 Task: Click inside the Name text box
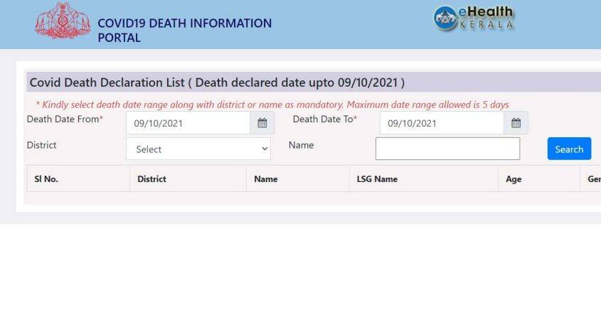tap(447, 149)
